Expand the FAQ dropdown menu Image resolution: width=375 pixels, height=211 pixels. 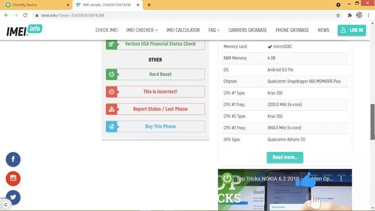pyautogui.click(x=214, y=30)
